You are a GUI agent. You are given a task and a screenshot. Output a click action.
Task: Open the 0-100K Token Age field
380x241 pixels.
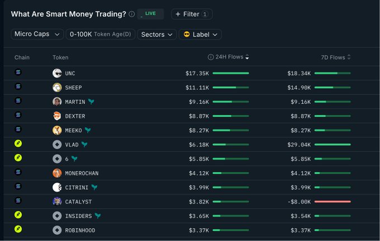[101, 34]
